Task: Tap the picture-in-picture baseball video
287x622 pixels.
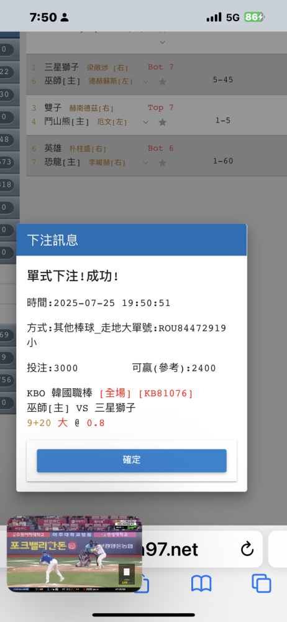Action: [75, 554]
